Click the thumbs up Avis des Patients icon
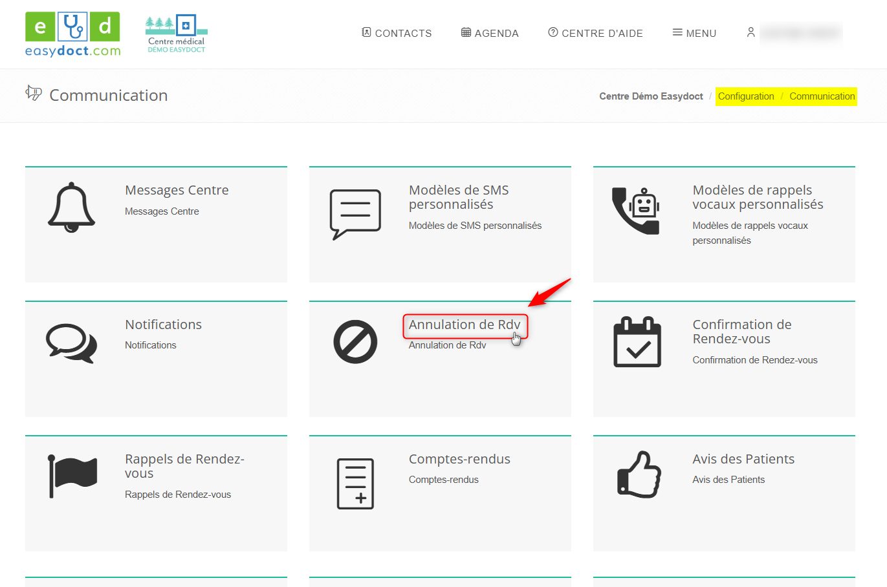The height and width of the screenshot is (587, 887). (x=639, y=475)
